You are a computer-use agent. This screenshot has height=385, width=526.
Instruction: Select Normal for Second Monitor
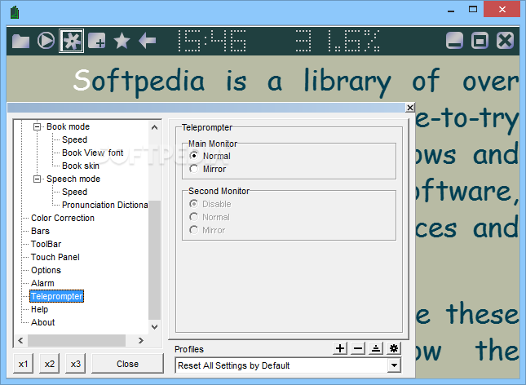point(210,217)
